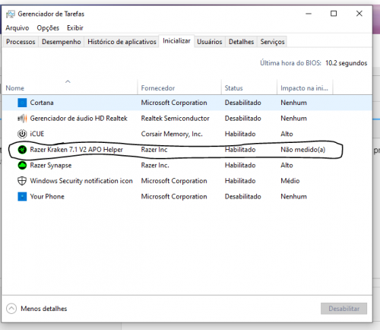Maximize the Gerenciador de Tarefas window

[x=334, y=14]
